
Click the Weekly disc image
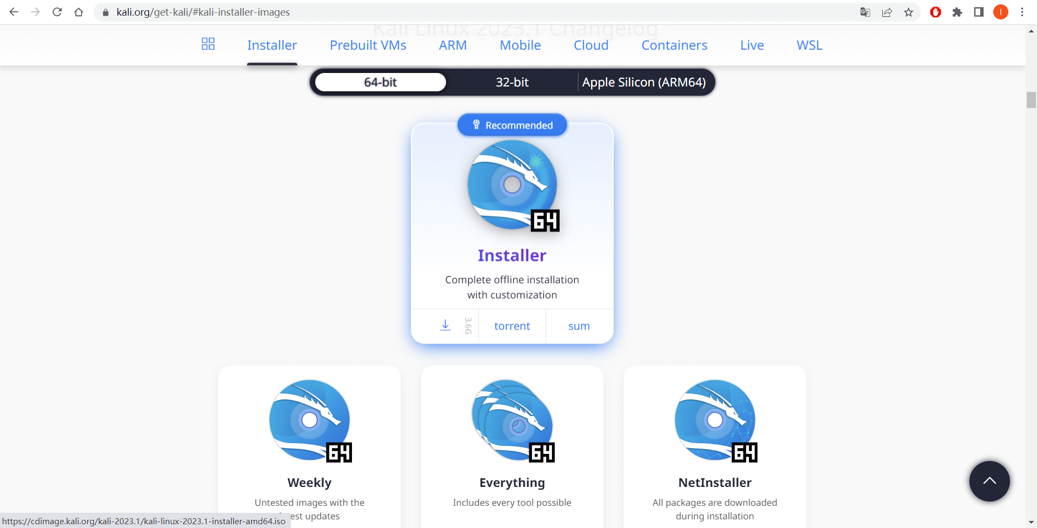310,420
